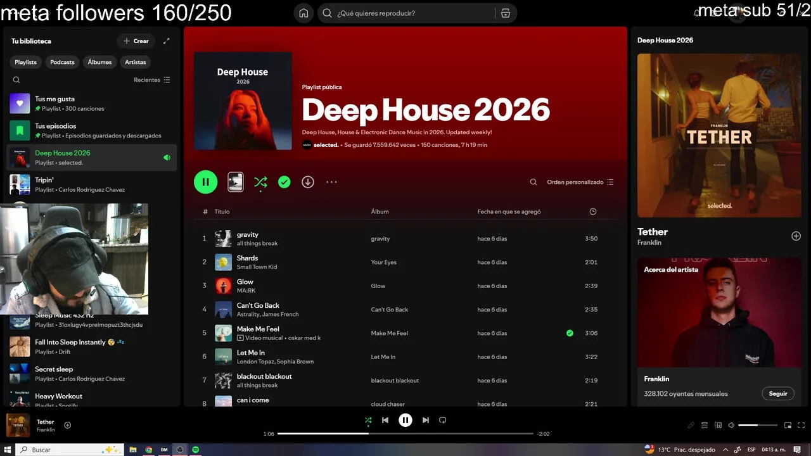
Task: Toggle shuffle in bottom player bar
Action: [368, 420]
